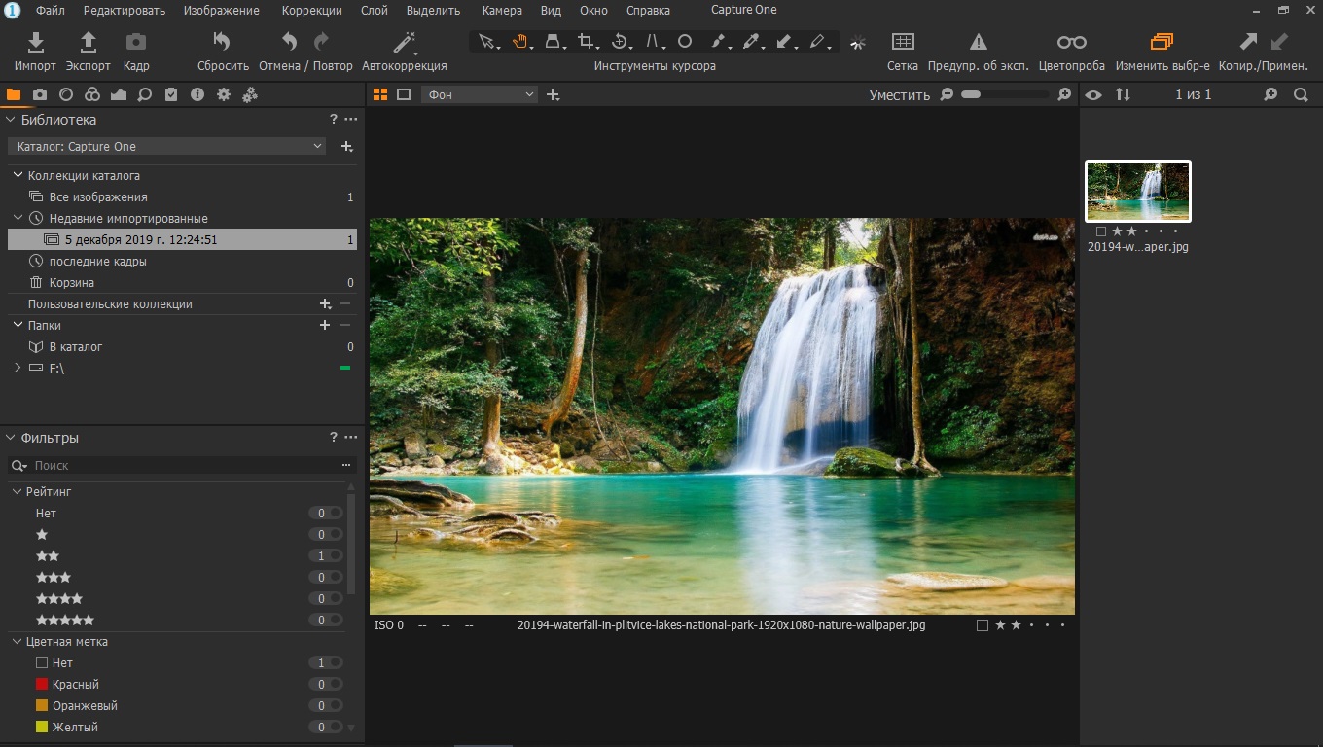Click the Export icon in toolbar
This screenshot has width=1323, height=747.
[x=88, y=42]
